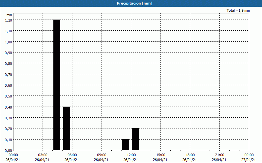Image resolution: width=262 pixels, height=163 pixels.
Task: Click the 1,10 y-axis label
Action: pyautogui.click(x=9, y=31)
